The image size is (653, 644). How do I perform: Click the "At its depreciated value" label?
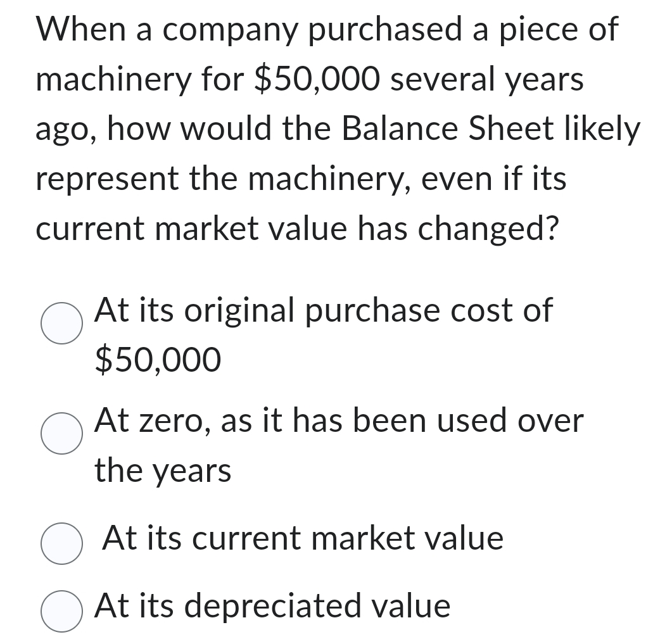[x=272, y=607]
